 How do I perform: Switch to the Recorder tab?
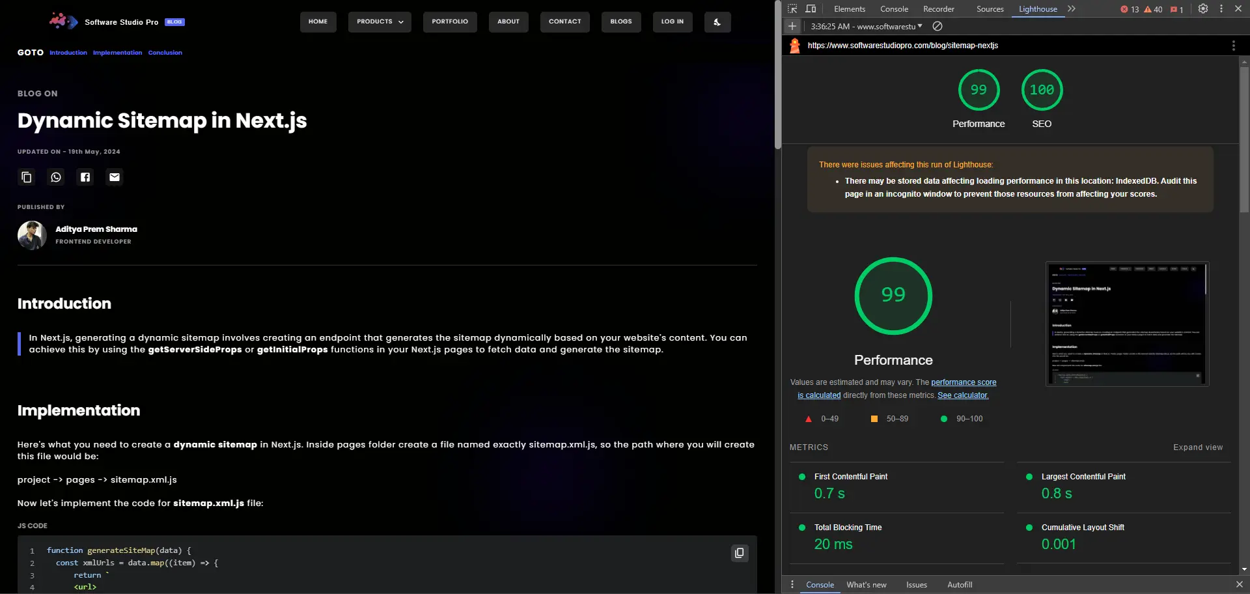point(939,9)
